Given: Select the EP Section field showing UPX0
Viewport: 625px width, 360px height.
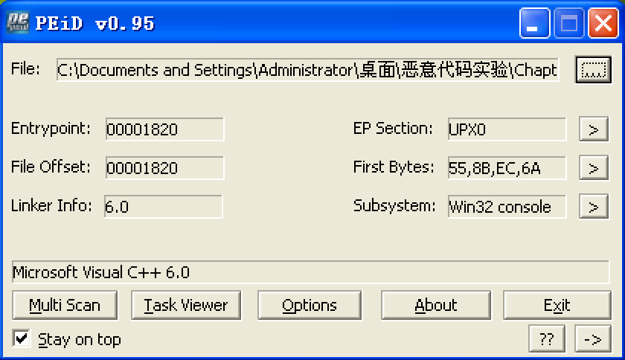Looking at the screenshot, I should point(507,129).
